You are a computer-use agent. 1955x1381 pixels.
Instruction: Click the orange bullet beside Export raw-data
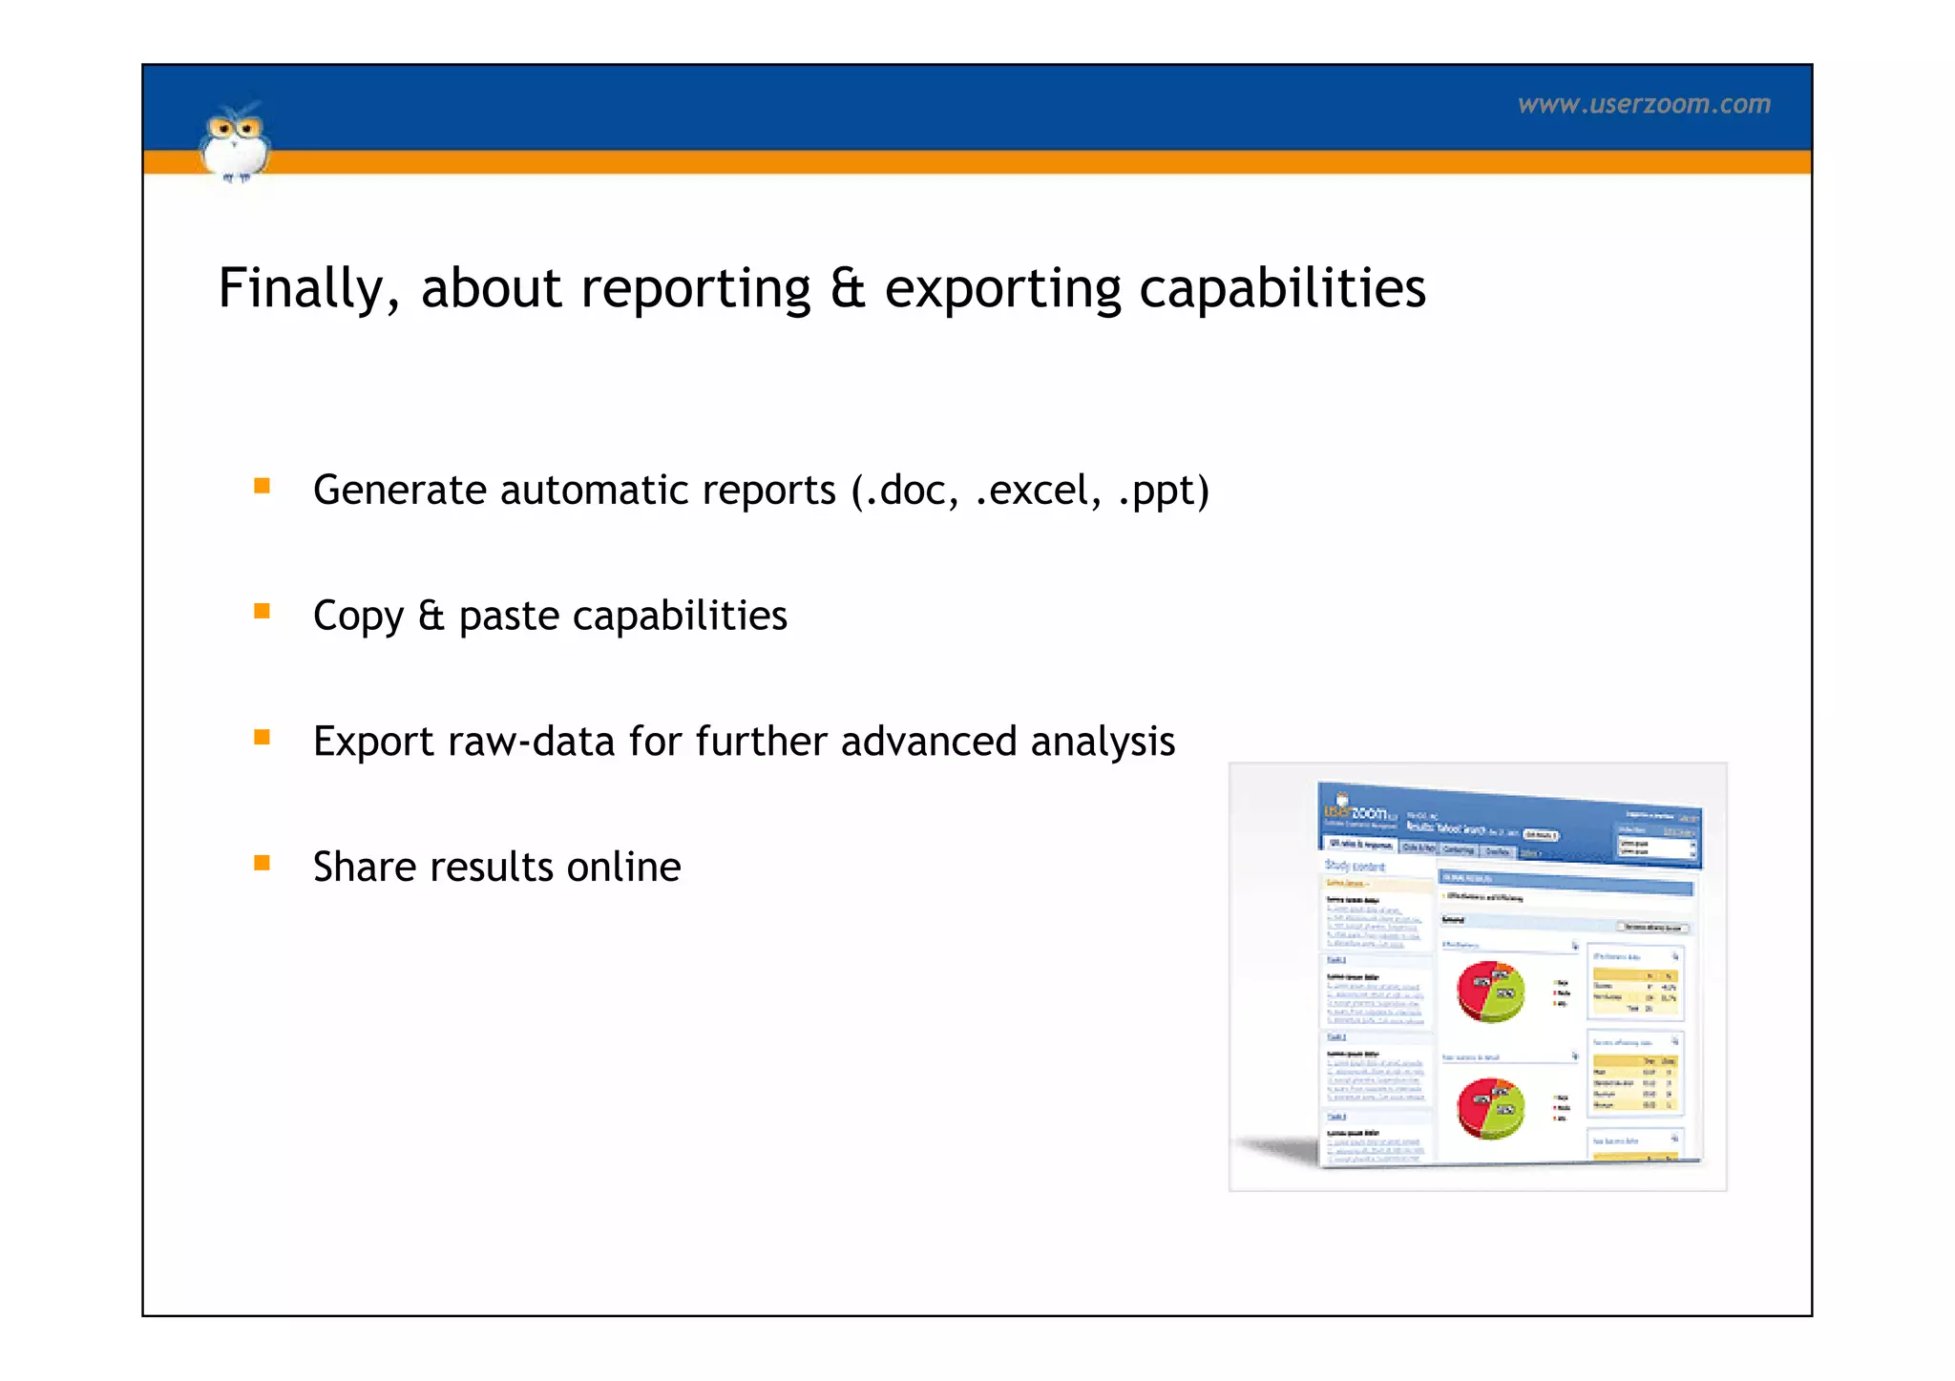tap(262, 738)
